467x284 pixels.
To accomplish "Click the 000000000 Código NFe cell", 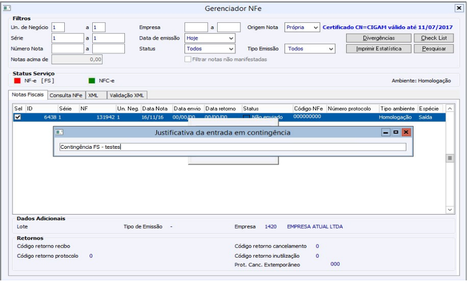I will (x=307, y=117).
